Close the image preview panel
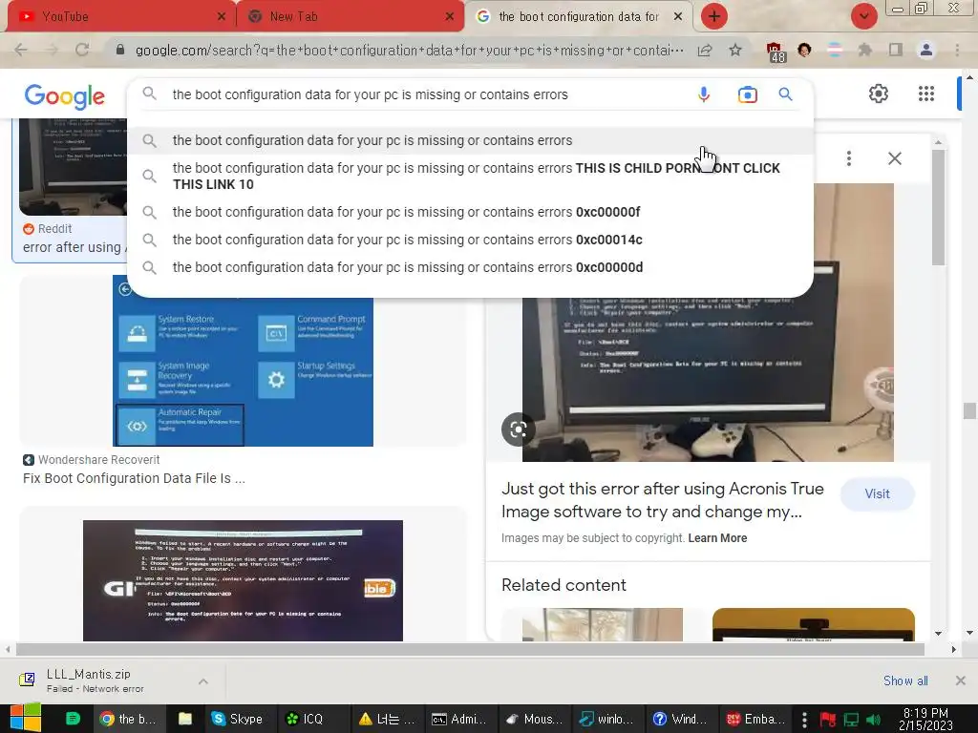The width and height of the screenshot is (978, 733). tap(894, 158)
